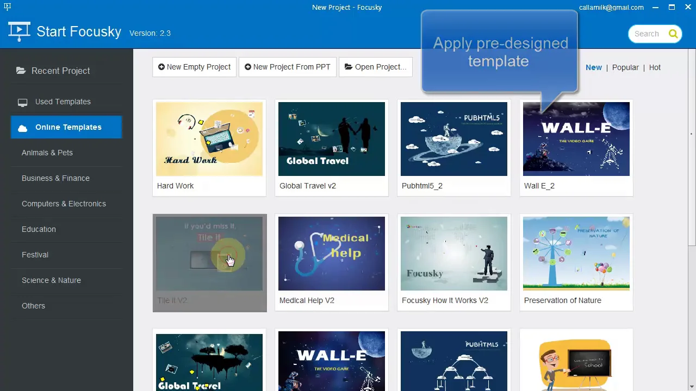Click the folder icon on Open Project

coord(348,67)
